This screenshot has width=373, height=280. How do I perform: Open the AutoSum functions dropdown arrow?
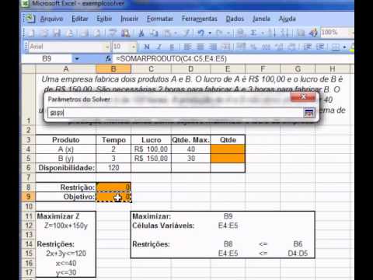click(x=263, y=33)
